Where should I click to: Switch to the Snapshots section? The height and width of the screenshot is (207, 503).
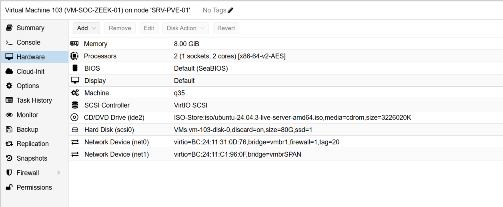(x=32, y=158)
